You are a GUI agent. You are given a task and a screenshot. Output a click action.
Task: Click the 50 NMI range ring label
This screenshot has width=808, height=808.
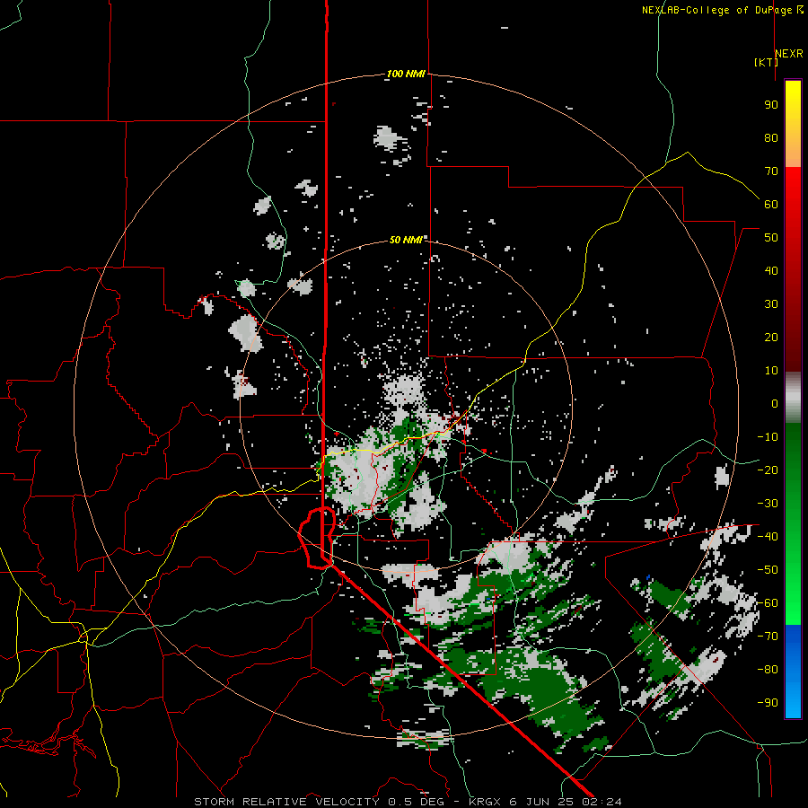406,240
